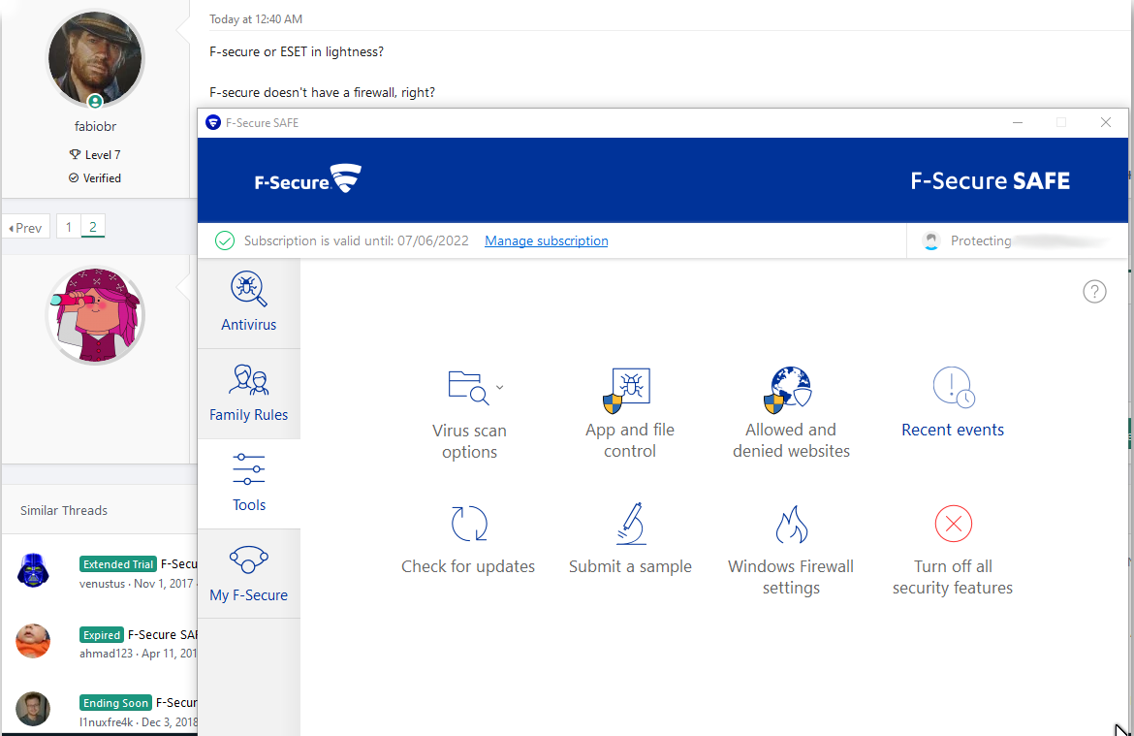1134x736 pixels.
Task: Click Turn off all security features
Action: tap(953, 552)
